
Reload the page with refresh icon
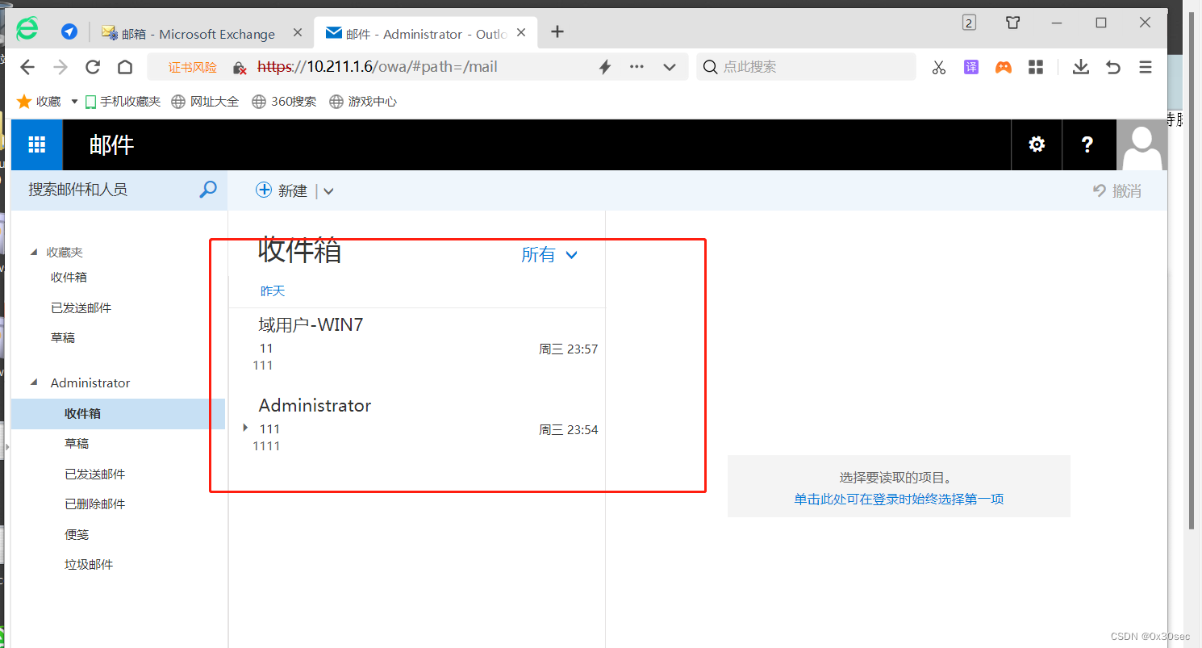pyautogui.click(x=93, y=67)
